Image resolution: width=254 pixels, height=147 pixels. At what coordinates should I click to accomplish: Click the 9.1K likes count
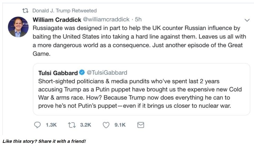point(120,125)
